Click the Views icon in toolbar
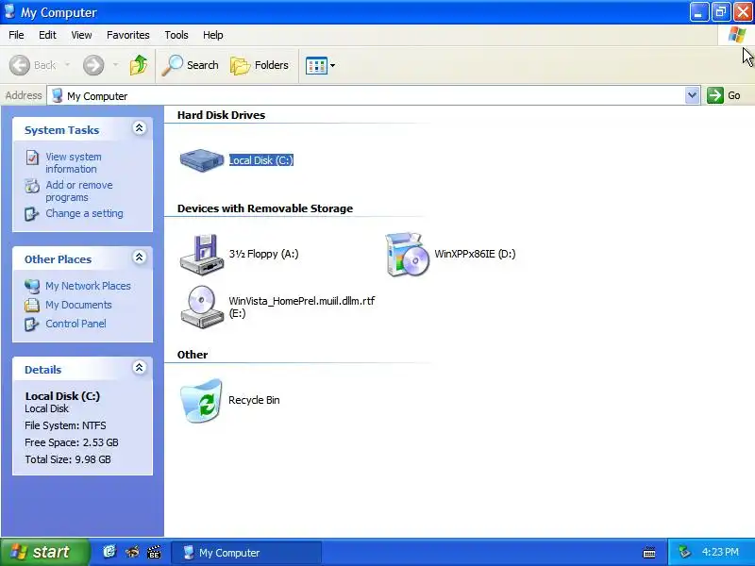The image size is (755, 566). click(x=316, y=65)
